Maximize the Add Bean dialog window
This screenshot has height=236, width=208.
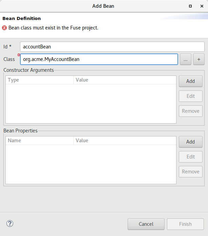(x=190, y=6)
